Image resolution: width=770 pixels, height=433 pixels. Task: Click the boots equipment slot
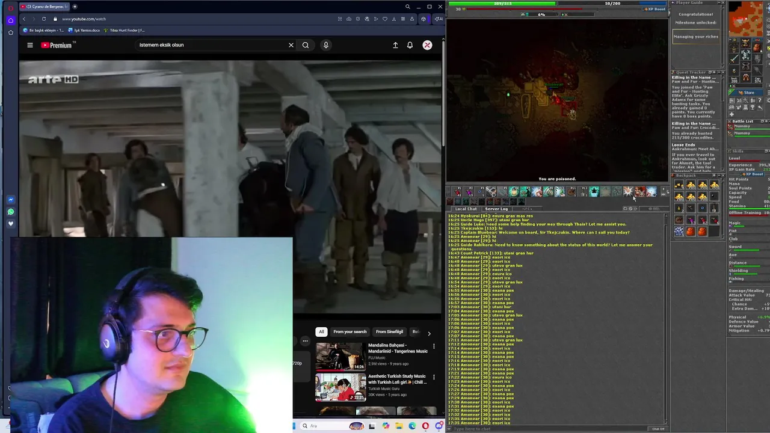745,78
